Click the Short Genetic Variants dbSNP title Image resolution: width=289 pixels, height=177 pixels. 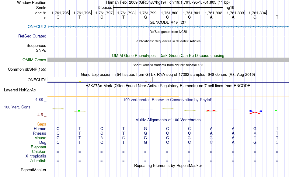[x=168, y=65]
